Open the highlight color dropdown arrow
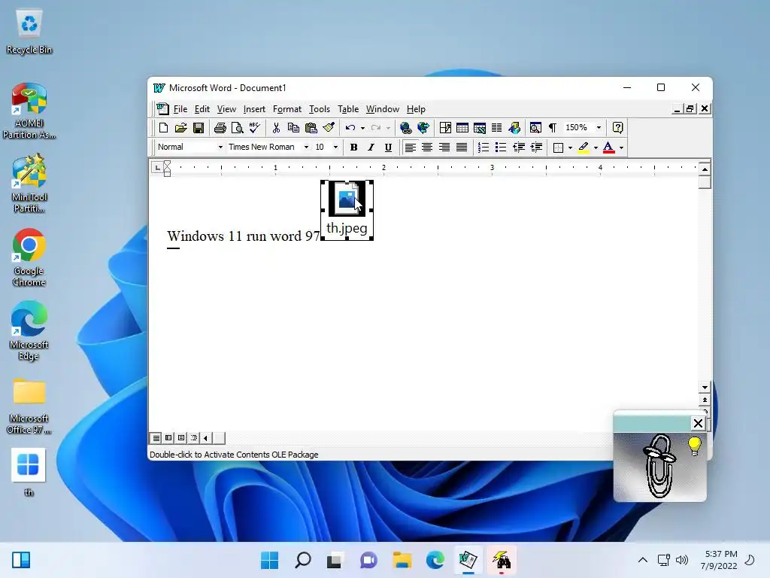 pos(596,147)
